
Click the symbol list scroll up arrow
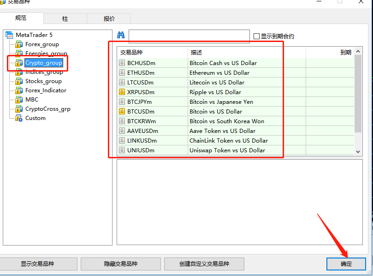point(358,51)
